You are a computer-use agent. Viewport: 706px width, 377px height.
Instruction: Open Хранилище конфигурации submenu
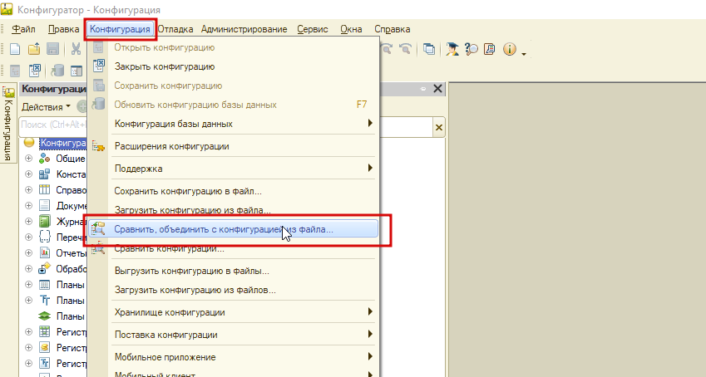click(x=233, y=312)
